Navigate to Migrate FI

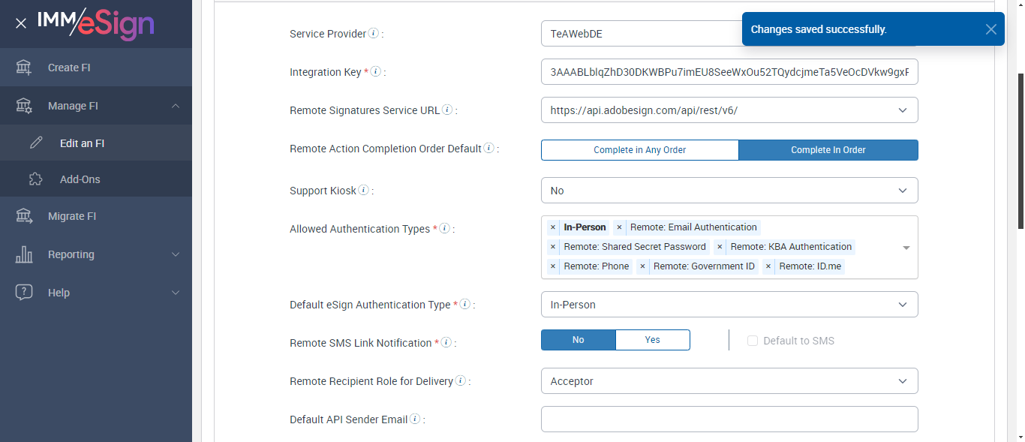click(x=71, y=216)
